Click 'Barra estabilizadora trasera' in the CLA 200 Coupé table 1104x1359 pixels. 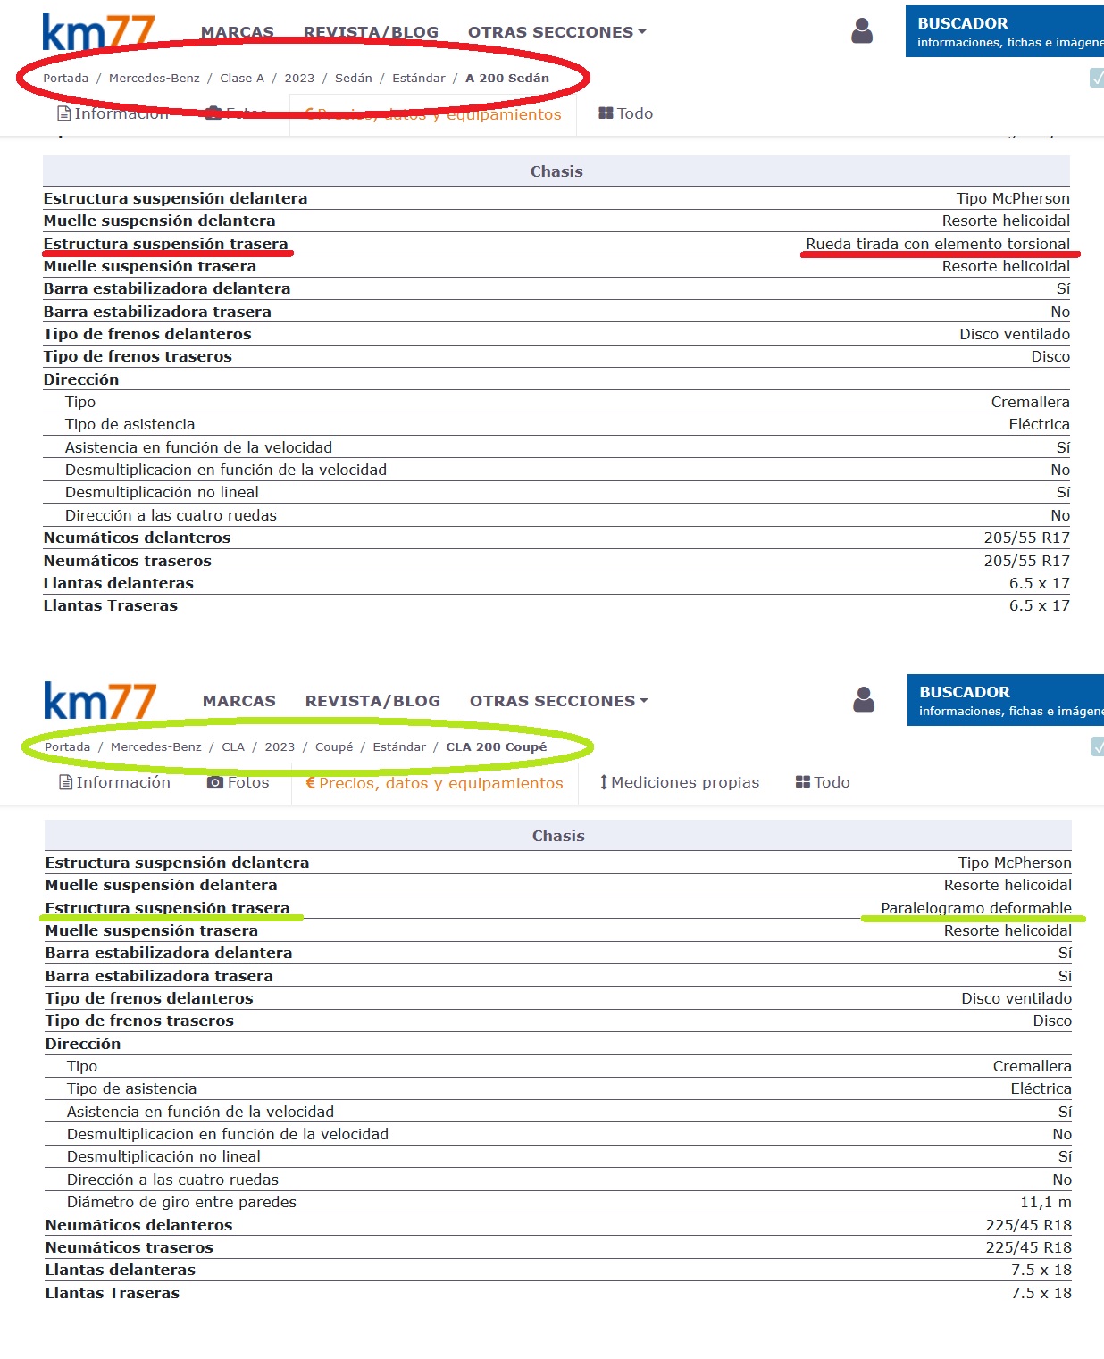[159, 976]
